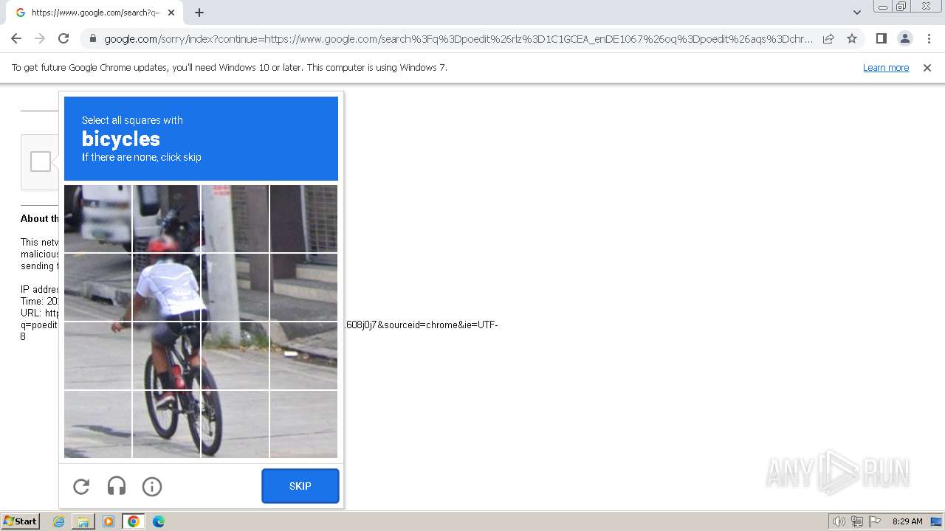Image resolution: width=945 pixels, height=531 pixels.
Task: Toggle the Chrome side panel
Action: tap(881, 38)
